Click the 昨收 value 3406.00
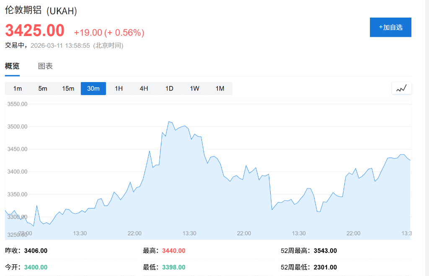Screen dimensions: 429x276 [36, 250]
